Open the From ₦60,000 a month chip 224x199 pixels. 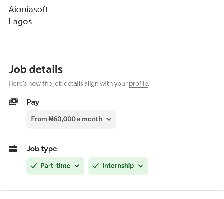click(x=72, y=119)
